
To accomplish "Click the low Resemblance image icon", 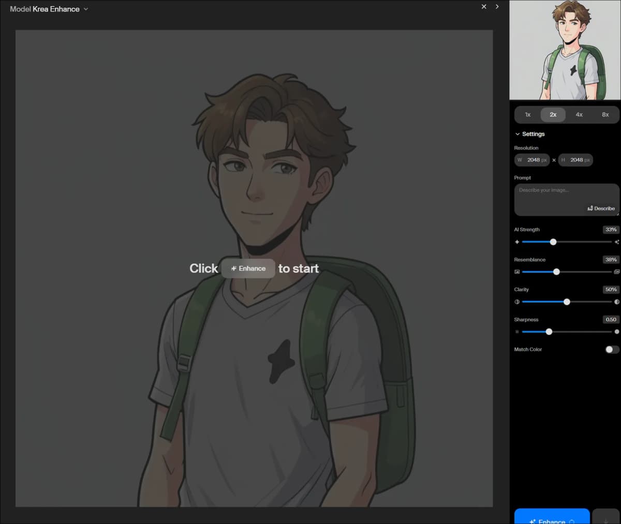I will [517, 272].
